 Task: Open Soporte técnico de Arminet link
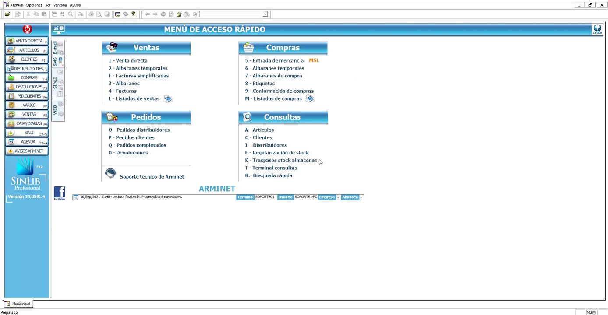(152, 177)
